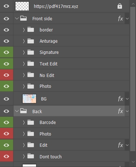Click the fx icon on Front side group
136x167 pixels.
[x=120, y=19]
